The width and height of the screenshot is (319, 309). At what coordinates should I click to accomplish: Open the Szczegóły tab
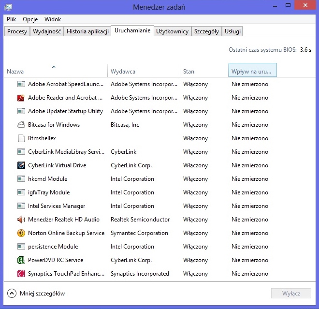[x=206, y=31]
